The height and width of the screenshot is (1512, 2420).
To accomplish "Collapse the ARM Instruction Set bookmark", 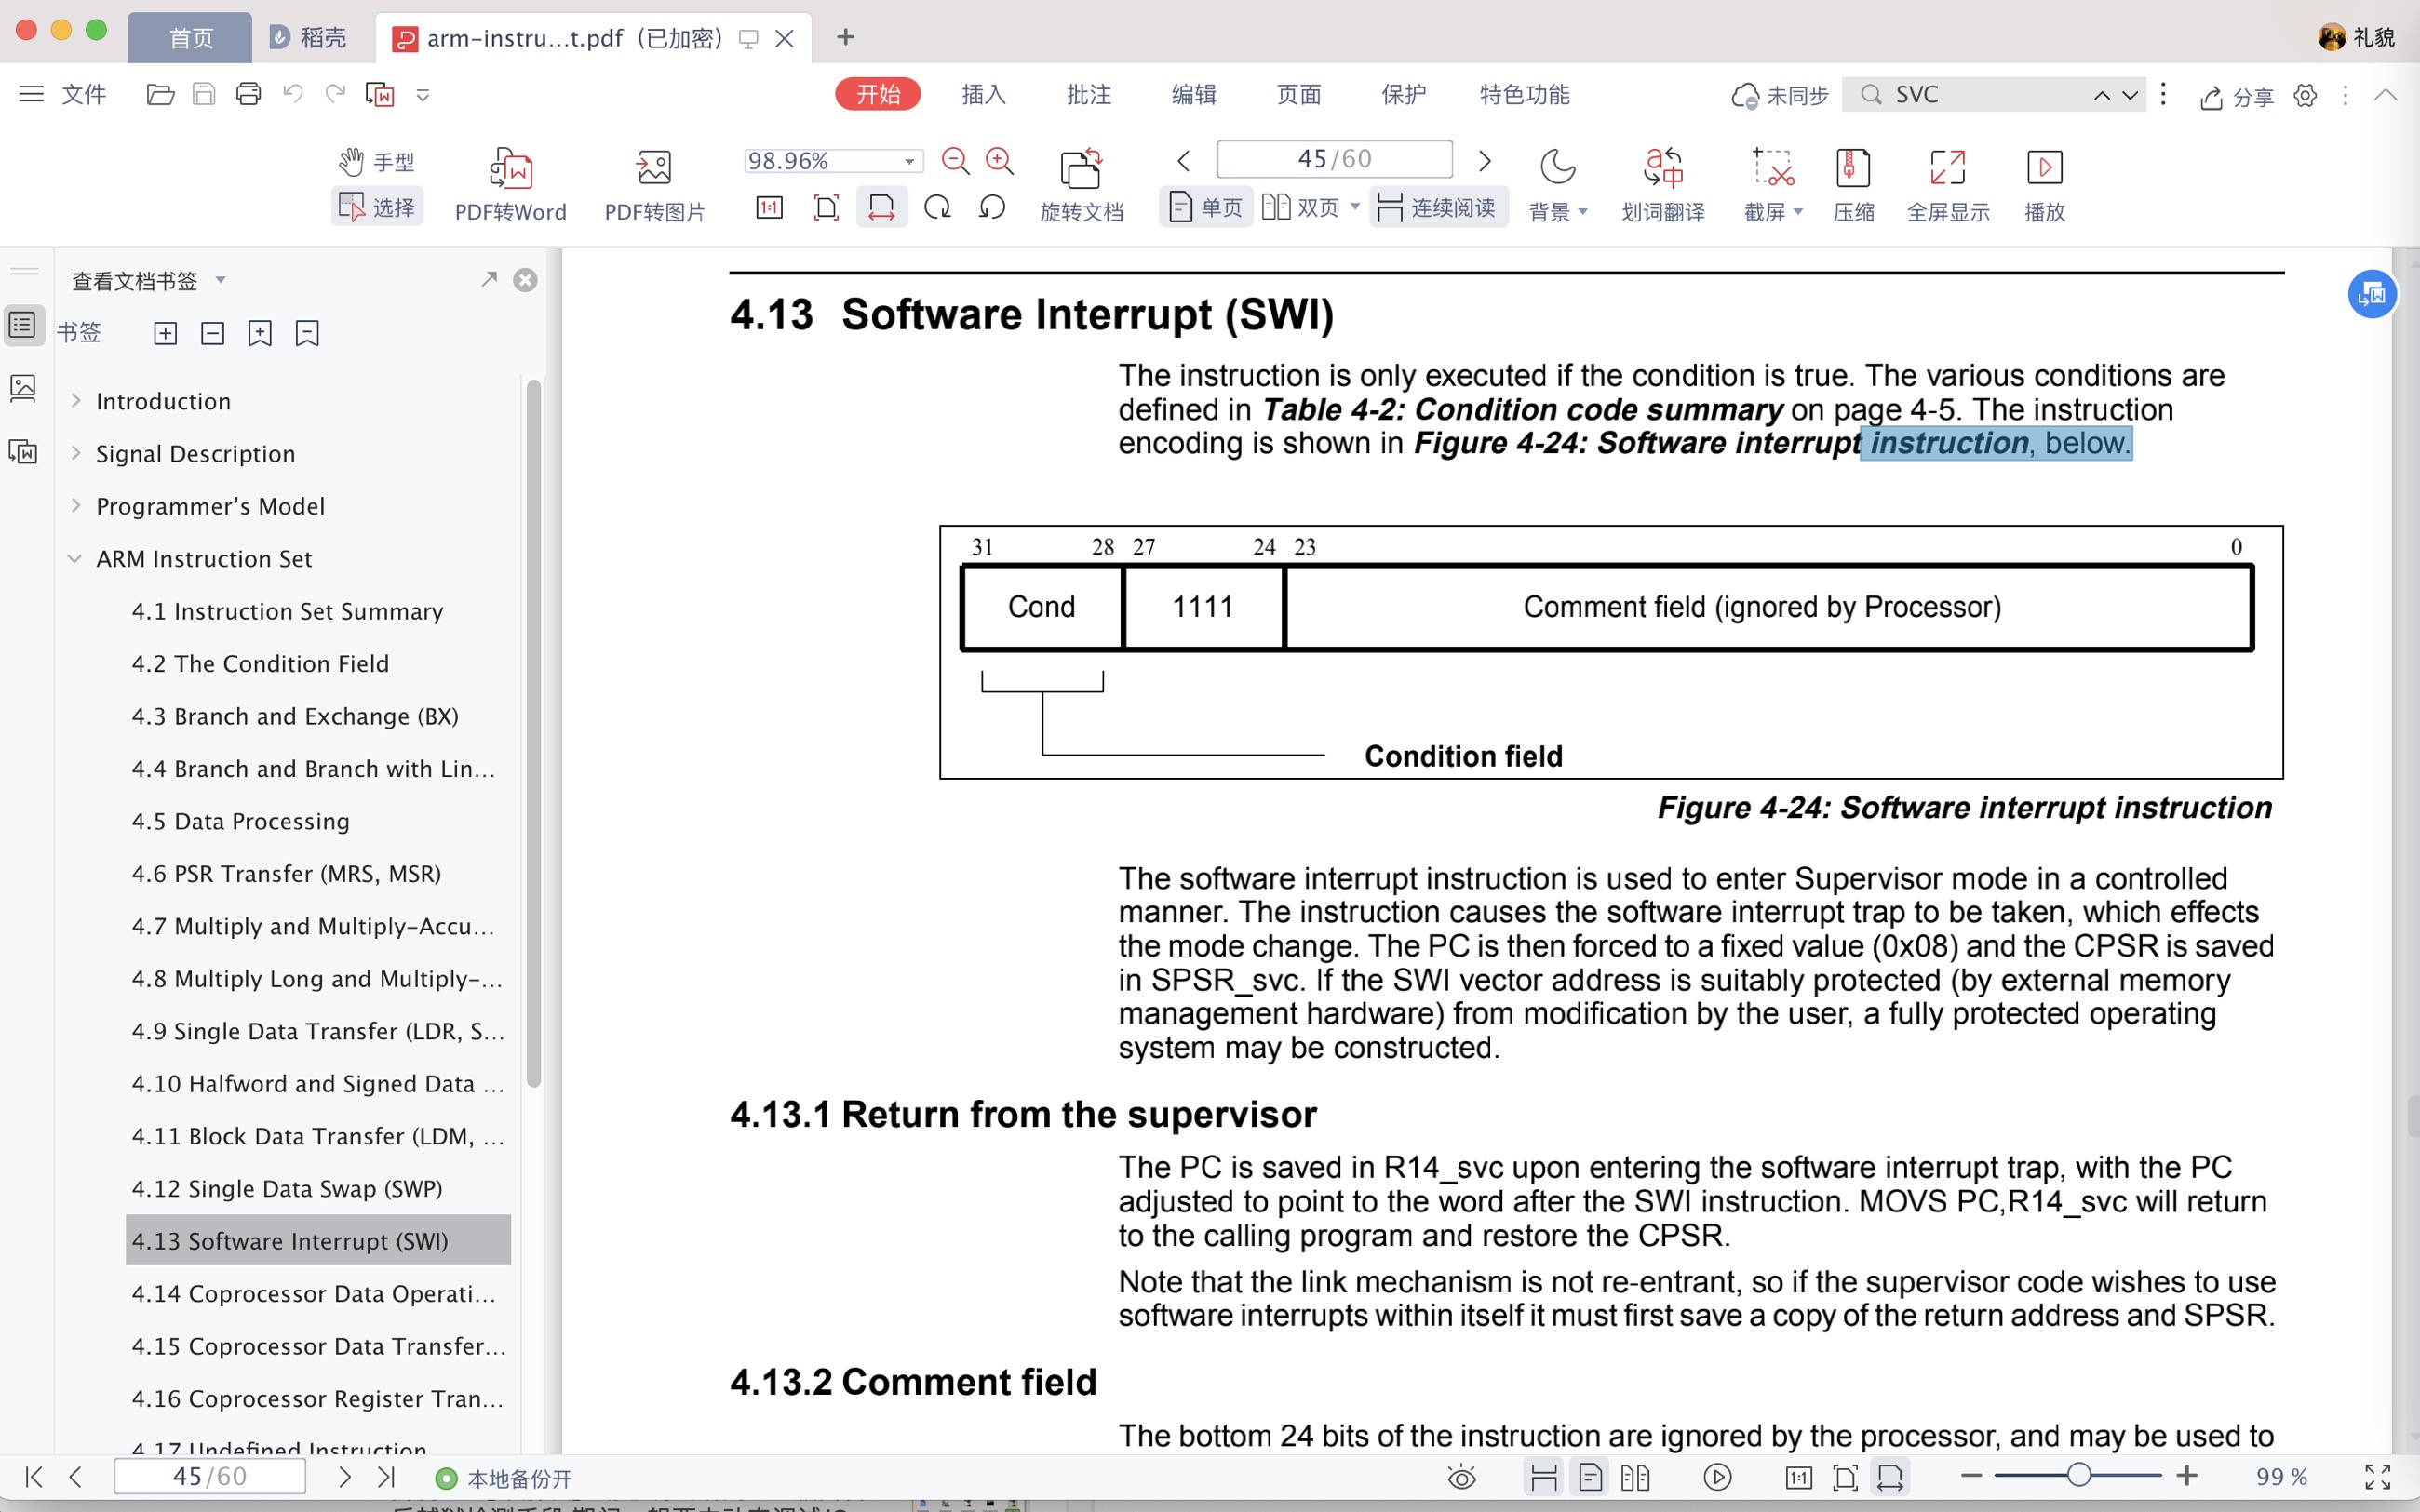I will click(x=75, y=559).
